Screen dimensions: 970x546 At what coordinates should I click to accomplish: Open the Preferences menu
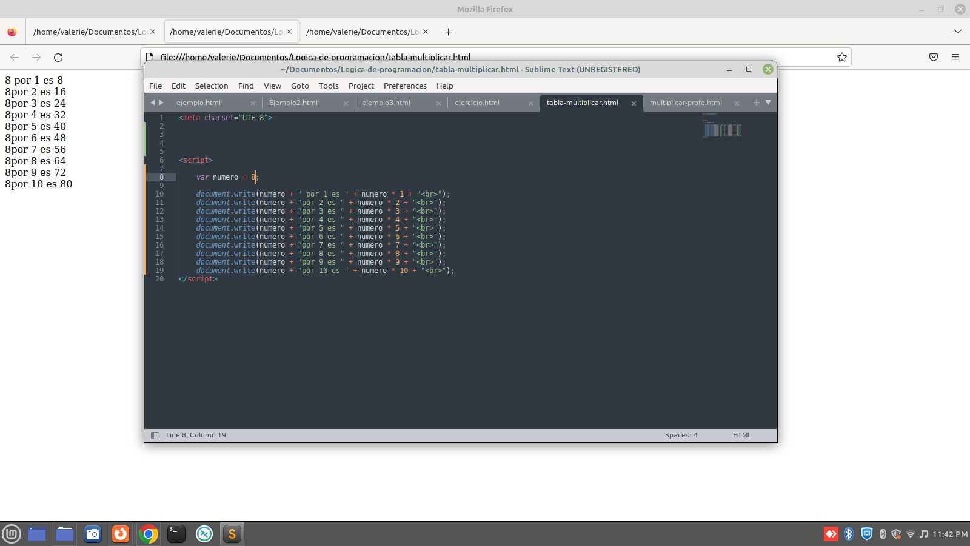[405, 86]
